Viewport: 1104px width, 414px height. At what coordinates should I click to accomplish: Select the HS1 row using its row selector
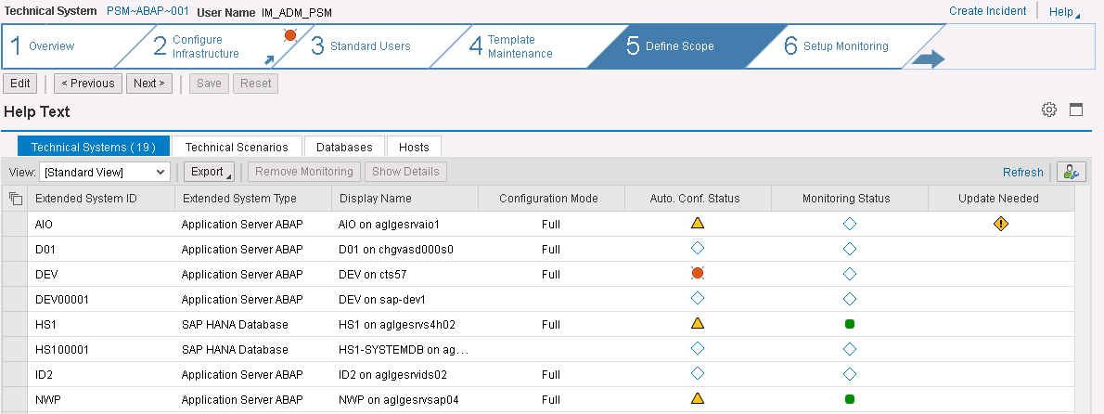(15, 324)
